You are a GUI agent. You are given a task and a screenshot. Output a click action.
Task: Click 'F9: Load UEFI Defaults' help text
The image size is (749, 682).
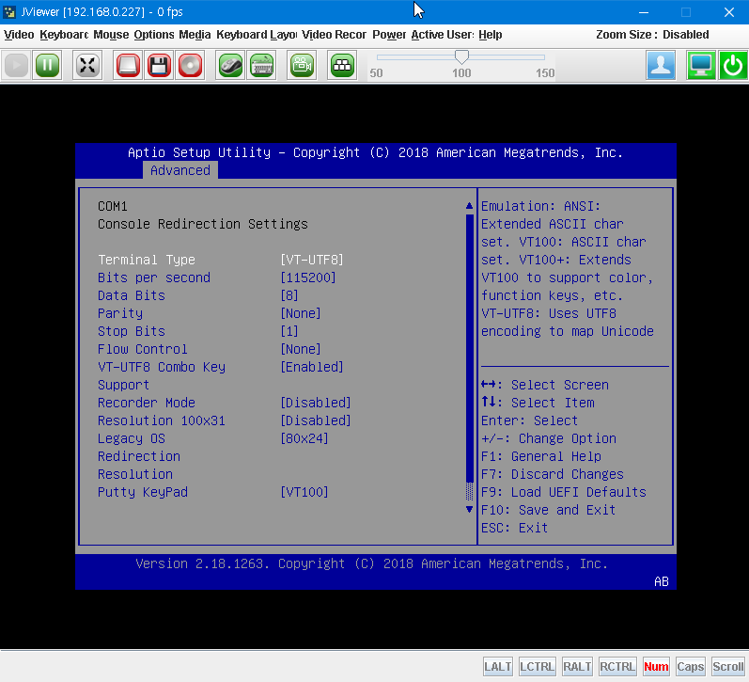(x=563, y=492)
